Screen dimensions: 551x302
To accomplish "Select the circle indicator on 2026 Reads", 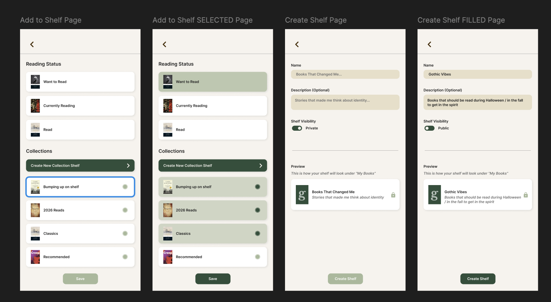I will 125,210.
